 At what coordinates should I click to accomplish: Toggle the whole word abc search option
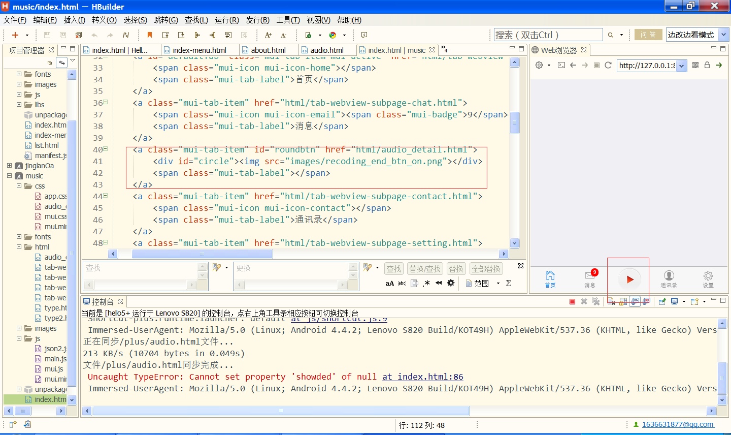click(x=402, y=283)
